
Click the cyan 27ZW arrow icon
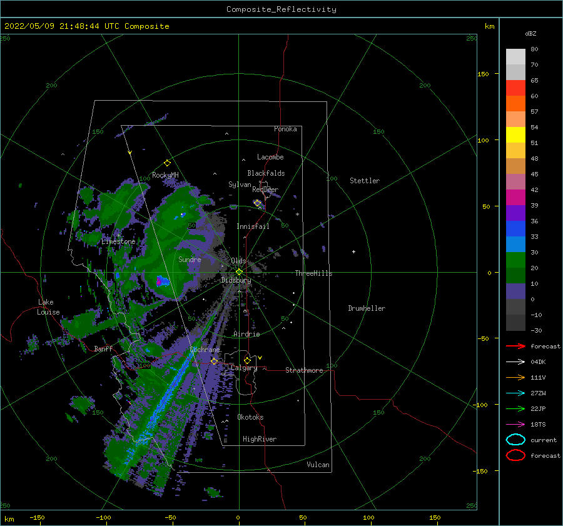click(x=515, y=393)
